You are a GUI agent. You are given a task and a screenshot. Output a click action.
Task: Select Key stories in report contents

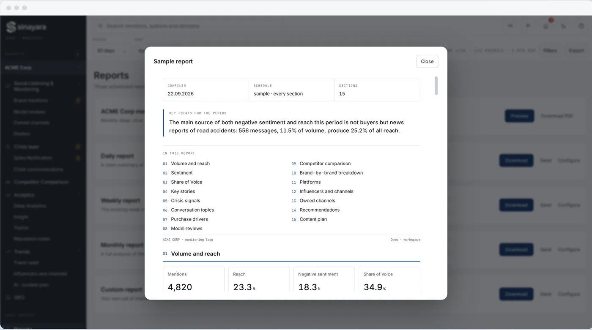(183, 191)
